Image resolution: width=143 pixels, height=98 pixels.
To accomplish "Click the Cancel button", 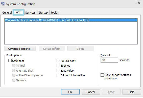I will tap(91, 92).
